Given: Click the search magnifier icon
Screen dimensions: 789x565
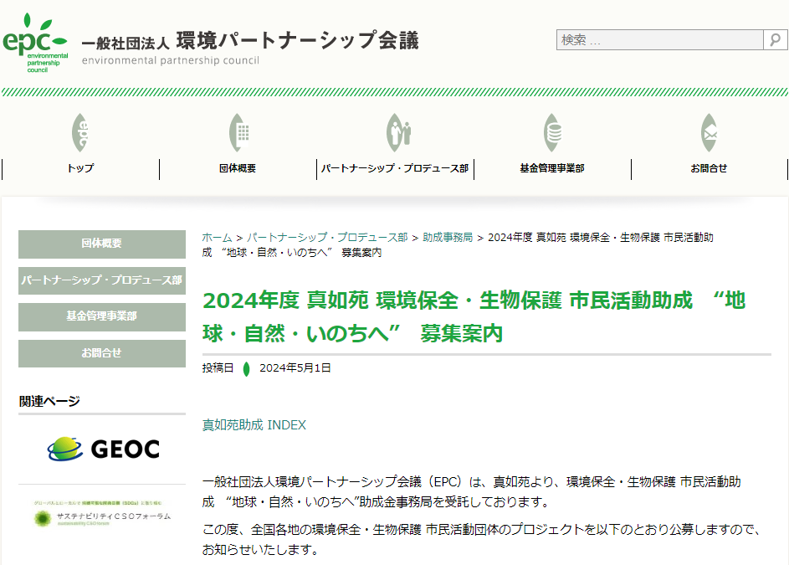Looking at the screenshot, I should [776, 39].
